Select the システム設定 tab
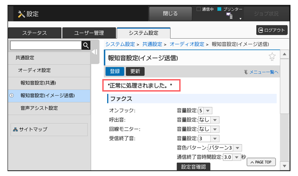The width and height of the screenshot is (298, 176). [144, 33]
